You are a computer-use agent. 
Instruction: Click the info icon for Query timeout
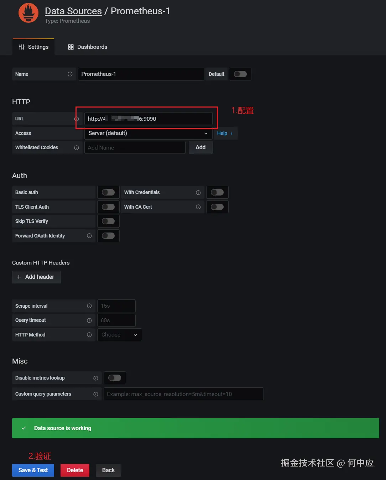click(x=89, y=320)
